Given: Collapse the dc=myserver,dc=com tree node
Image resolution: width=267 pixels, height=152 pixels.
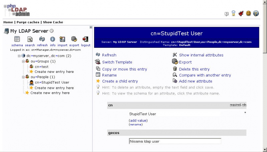Looking at the screenshot, I should click(x=19, y=56).
